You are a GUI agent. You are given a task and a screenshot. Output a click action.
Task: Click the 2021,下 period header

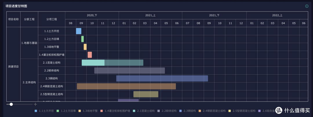click(x=214, y=15)
